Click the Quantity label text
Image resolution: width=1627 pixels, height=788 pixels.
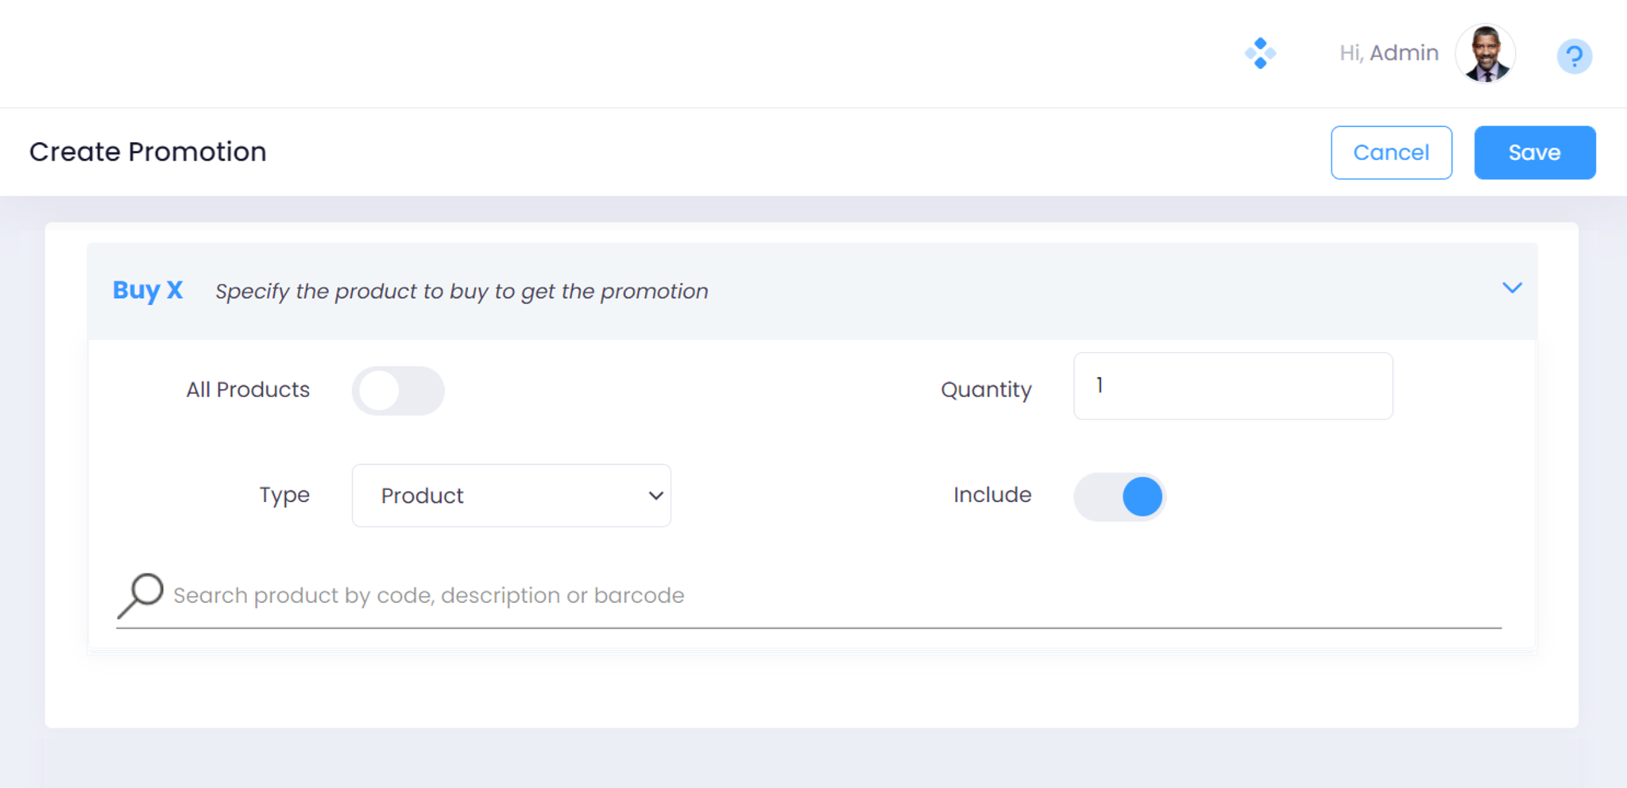tap(986, 390)
